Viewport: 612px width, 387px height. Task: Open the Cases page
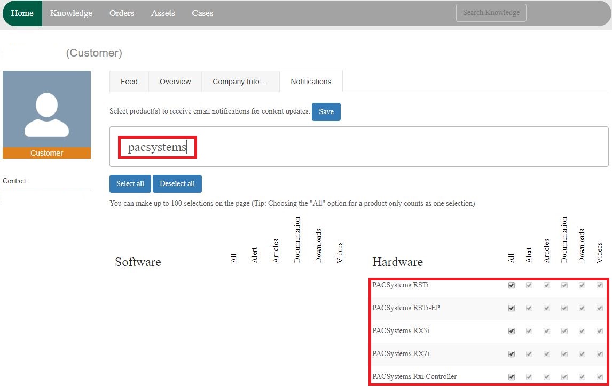click(202, 13)
